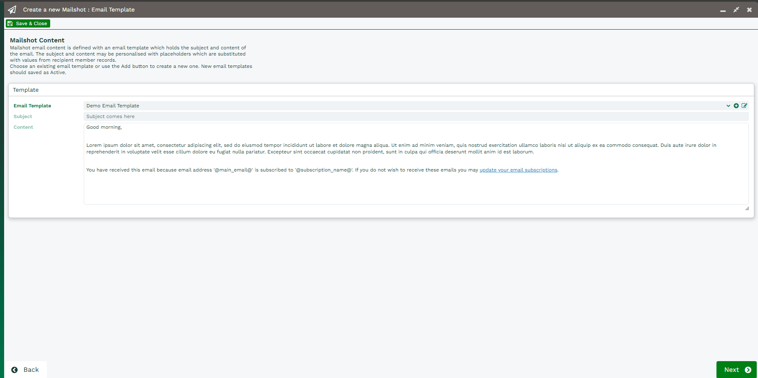
Task: Open the Demo Email Template combo box
Action: tap(403, 106)
